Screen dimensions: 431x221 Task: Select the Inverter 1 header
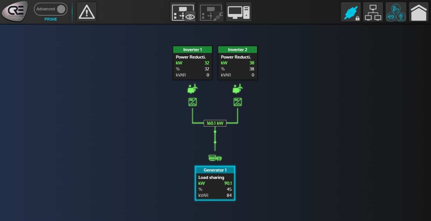[x=192, y=50]
